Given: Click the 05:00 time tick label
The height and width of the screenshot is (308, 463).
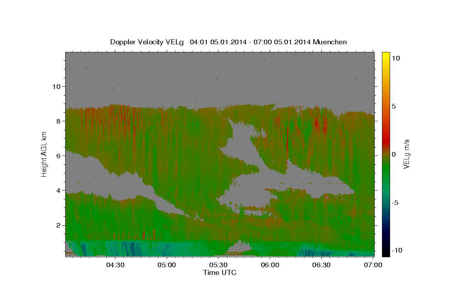Looking at the screenshot, I should click(x=167, y=265).
